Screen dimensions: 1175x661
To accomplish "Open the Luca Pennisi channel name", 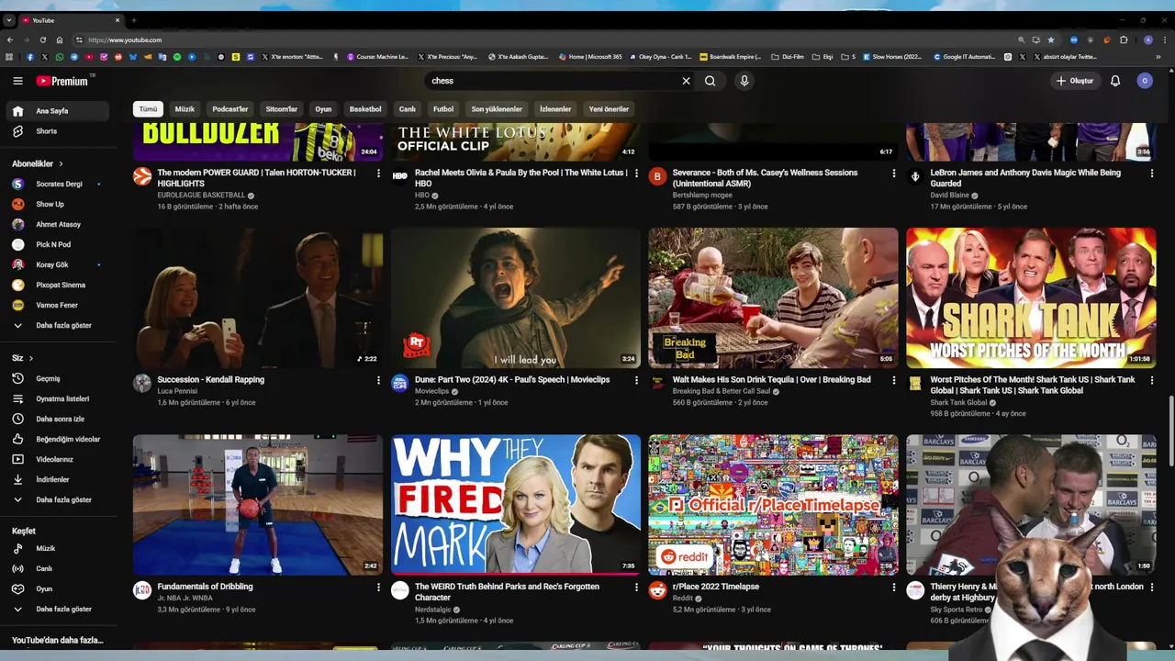I will tap(177, 391).
